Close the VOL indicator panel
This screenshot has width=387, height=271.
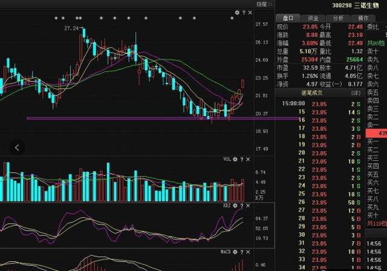pyautogui.click(x=248, y=159)
